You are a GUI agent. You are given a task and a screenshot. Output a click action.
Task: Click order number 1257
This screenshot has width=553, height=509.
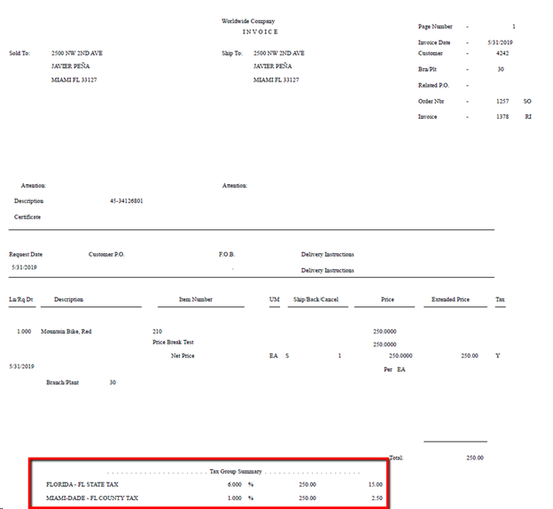(x=503, y=101)
